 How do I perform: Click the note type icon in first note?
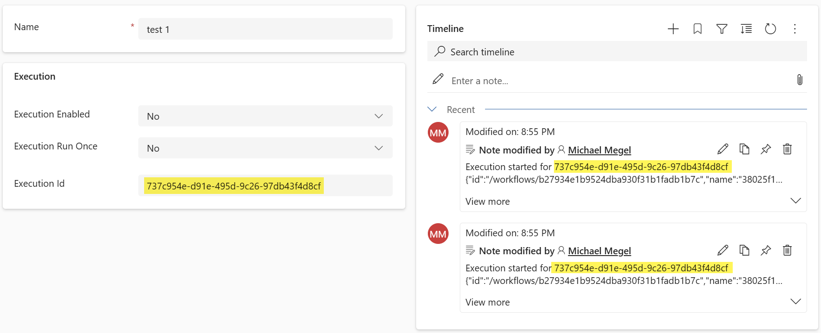point(470,150)
